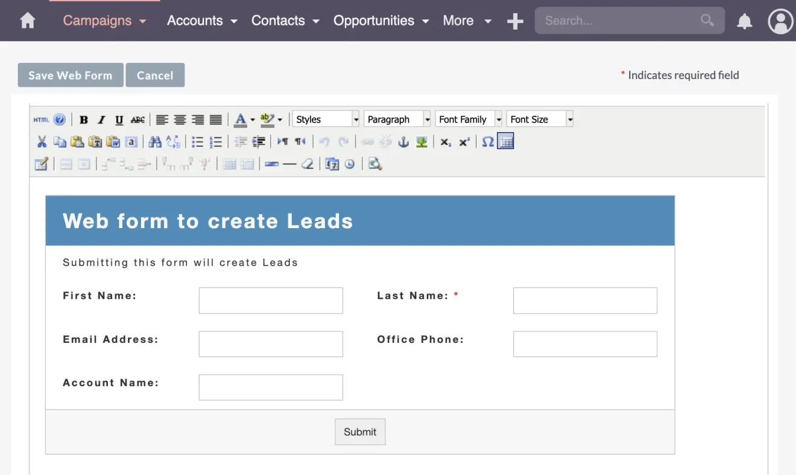796x475 pixels.
Task: Apply subscript formatting
Action: pyautogui.click(x=446, y=142)
